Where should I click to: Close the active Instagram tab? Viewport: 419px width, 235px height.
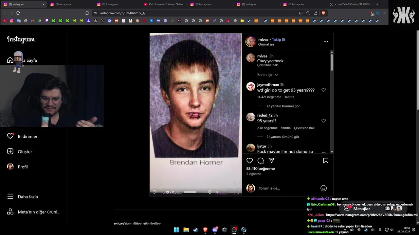click(43, 4)
